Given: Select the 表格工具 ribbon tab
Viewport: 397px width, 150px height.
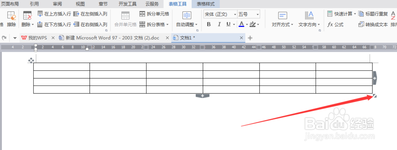Looking at the screenshot, I should coord(178,4).
